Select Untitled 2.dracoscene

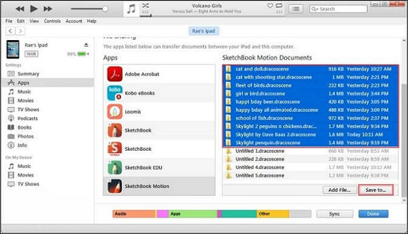coord(310,159)
